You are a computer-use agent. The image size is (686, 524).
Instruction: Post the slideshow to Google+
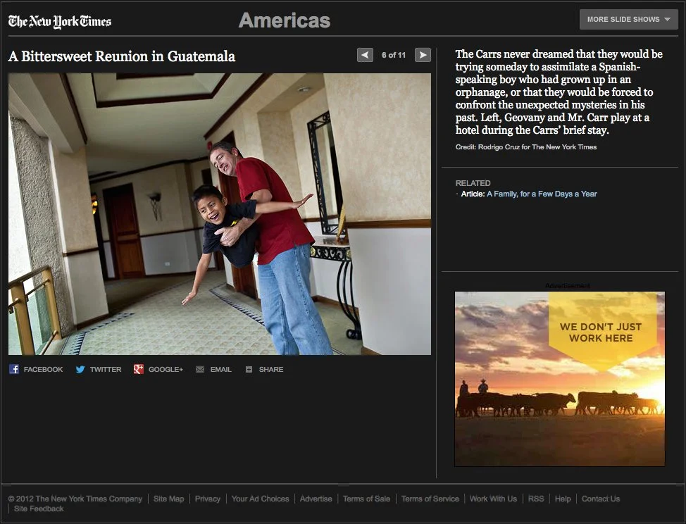[x=158, y=369]
